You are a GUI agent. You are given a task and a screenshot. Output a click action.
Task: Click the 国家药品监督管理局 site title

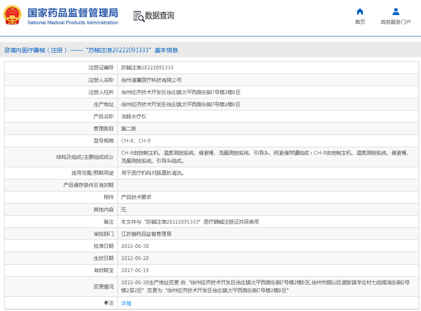(x=73, y=13)
